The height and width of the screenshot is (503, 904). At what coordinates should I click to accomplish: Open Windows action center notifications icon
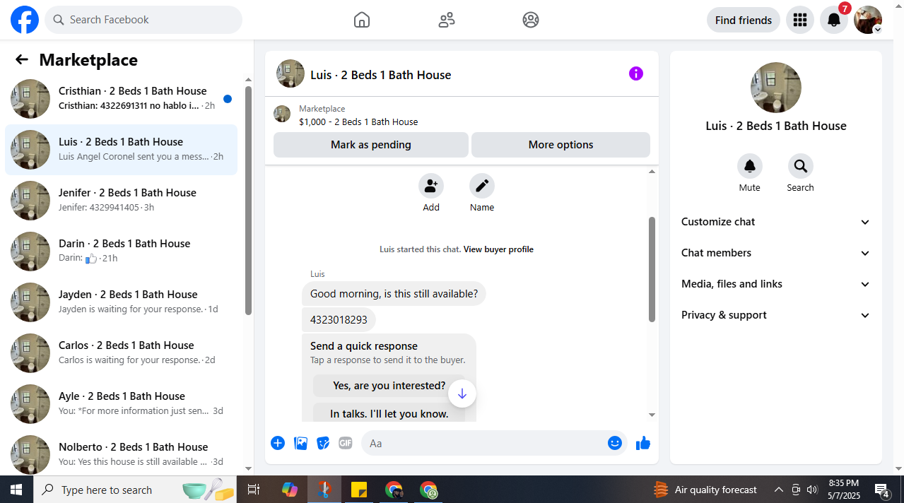(x=882, y=490)
